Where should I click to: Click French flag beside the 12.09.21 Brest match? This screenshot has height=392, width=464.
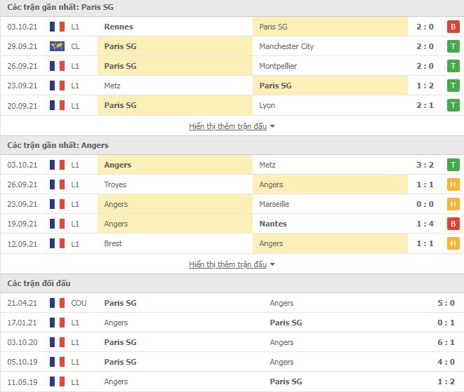(57, 243)
